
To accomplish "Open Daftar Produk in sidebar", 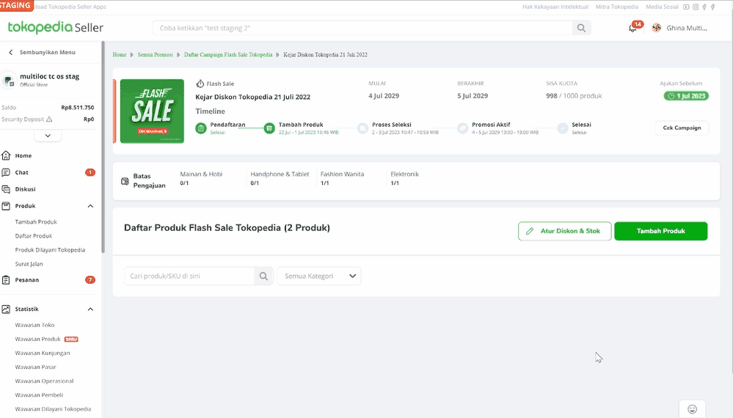I will (x=34, y=236).
